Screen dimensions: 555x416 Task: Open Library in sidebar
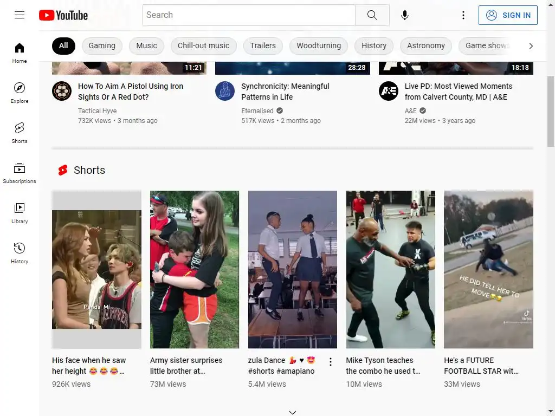[20, 213]
